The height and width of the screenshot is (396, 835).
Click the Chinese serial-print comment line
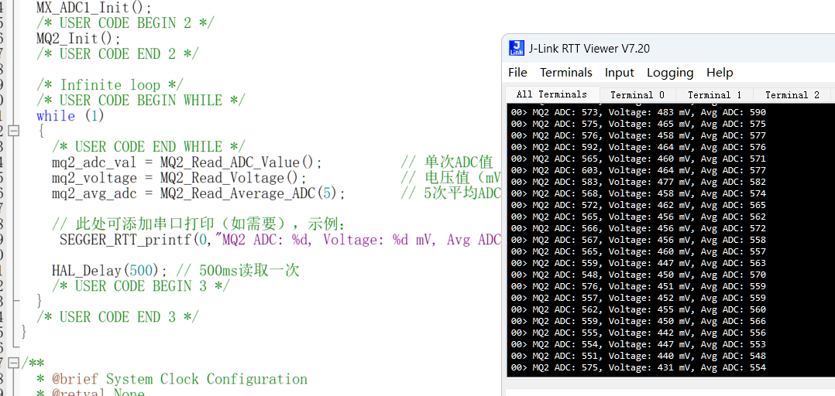[x=198, y=224]
